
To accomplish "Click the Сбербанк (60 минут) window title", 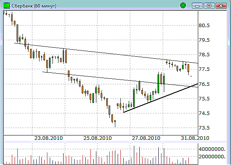I will [x=34, y=6].
